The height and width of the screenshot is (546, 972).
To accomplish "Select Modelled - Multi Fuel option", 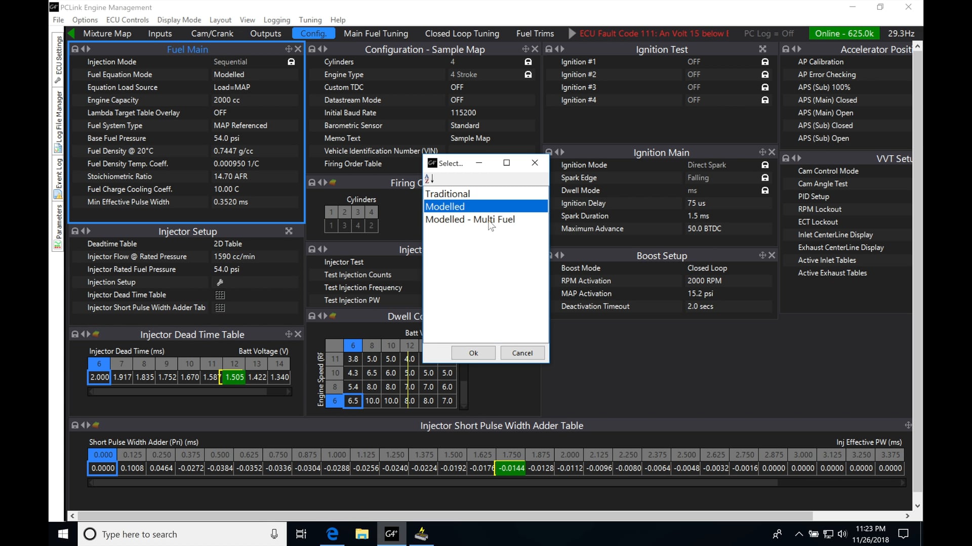I will coord(470,219).
